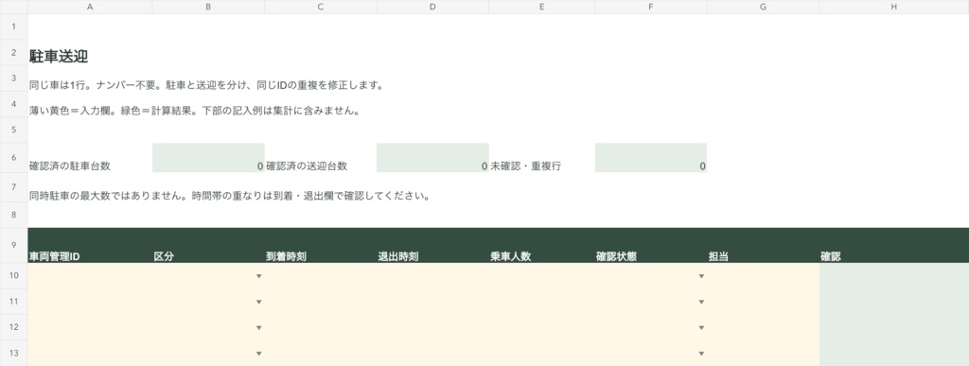Viewport: 969px width, 366px height.
Task: Select column C header
Action: pos(321,7)
